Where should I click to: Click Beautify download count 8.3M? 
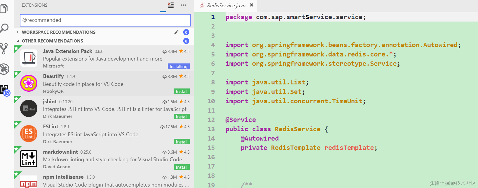170,77
